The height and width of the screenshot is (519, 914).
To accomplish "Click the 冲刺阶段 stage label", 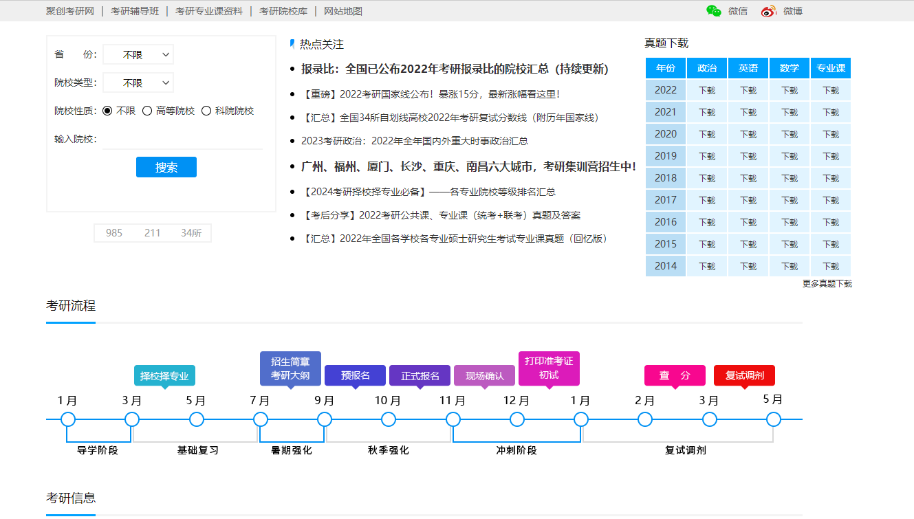I will pyautogui.click(x=516, y=450).
